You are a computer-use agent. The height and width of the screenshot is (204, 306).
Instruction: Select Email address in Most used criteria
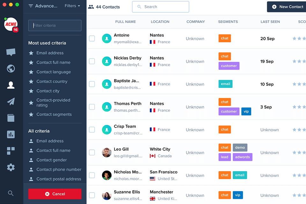pos(50,53)
